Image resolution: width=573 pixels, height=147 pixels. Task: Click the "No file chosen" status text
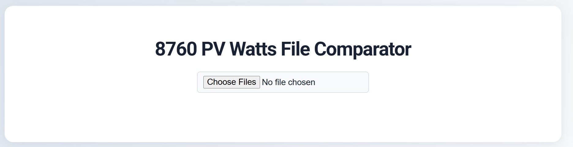coord(288,82)
